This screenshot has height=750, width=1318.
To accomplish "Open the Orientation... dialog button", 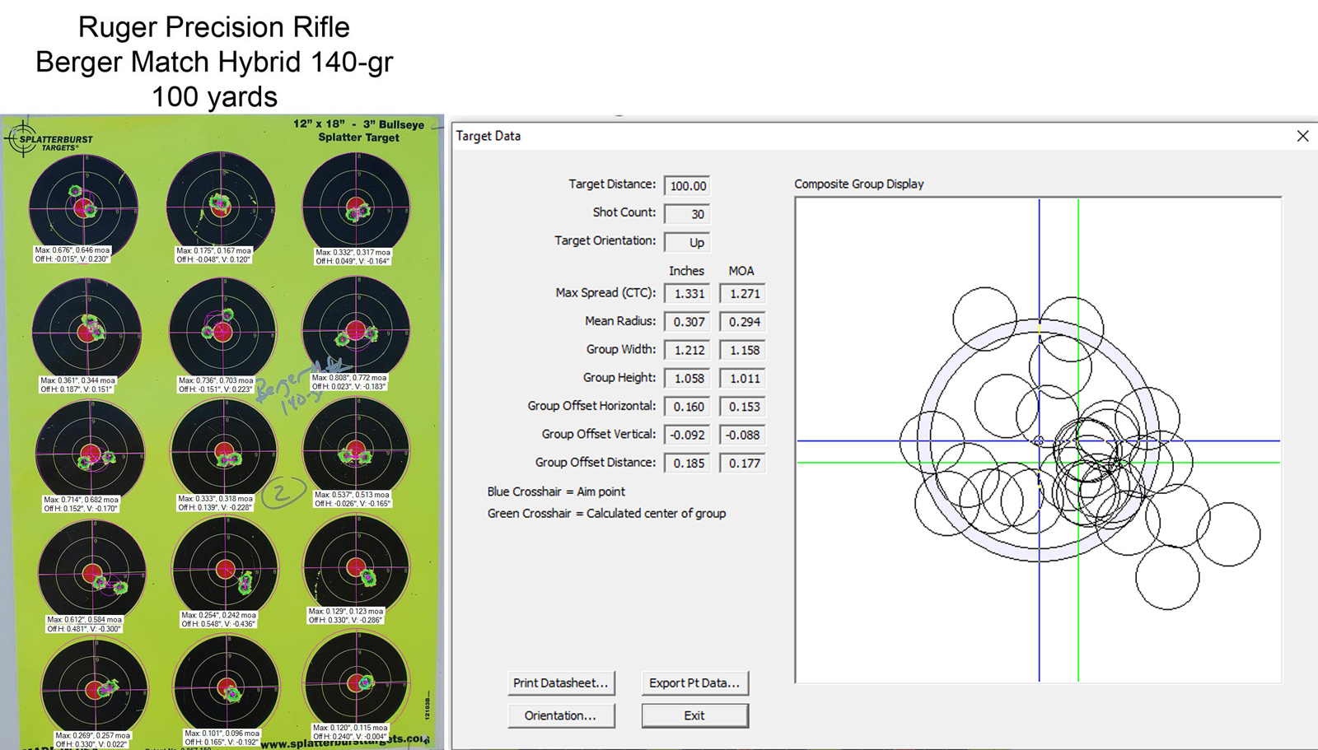I will coord(561,715).
